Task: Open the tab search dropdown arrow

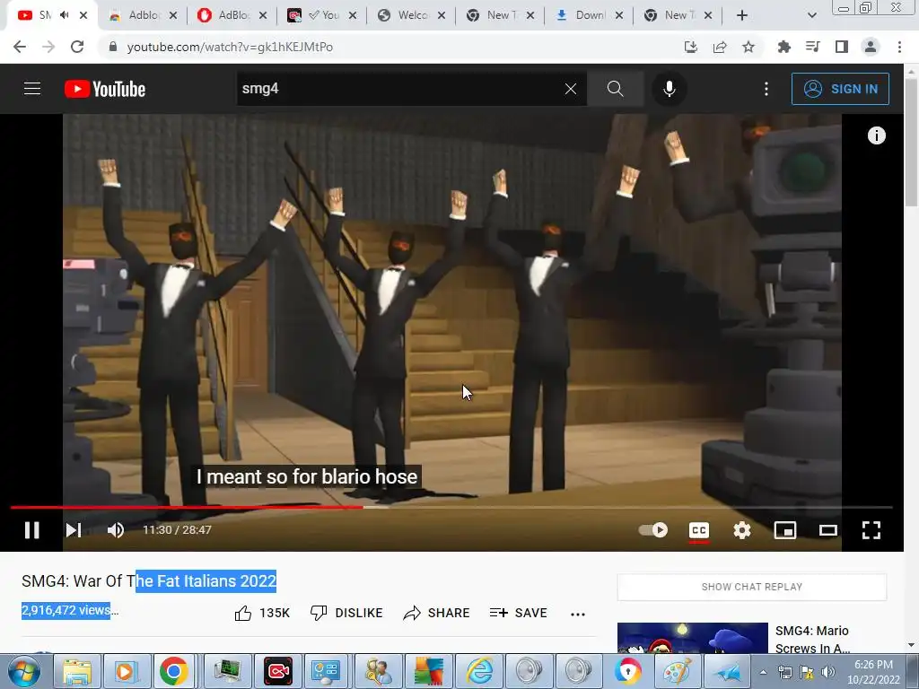Action: pyautogui.click(x=811, y=15)
